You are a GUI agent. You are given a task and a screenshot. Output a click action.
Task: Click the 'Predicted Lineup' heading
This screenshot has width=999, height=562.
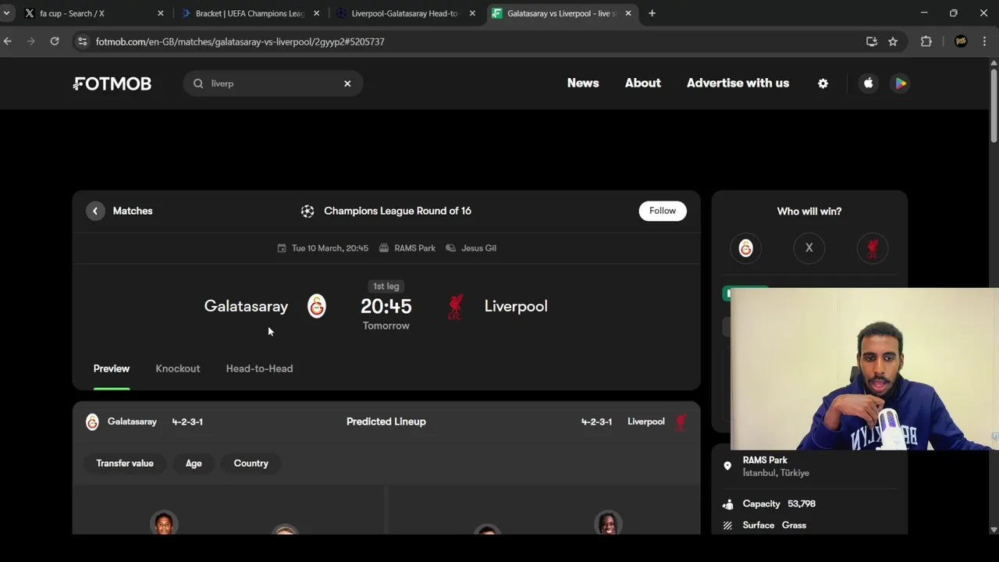click(x=386, y=421)
